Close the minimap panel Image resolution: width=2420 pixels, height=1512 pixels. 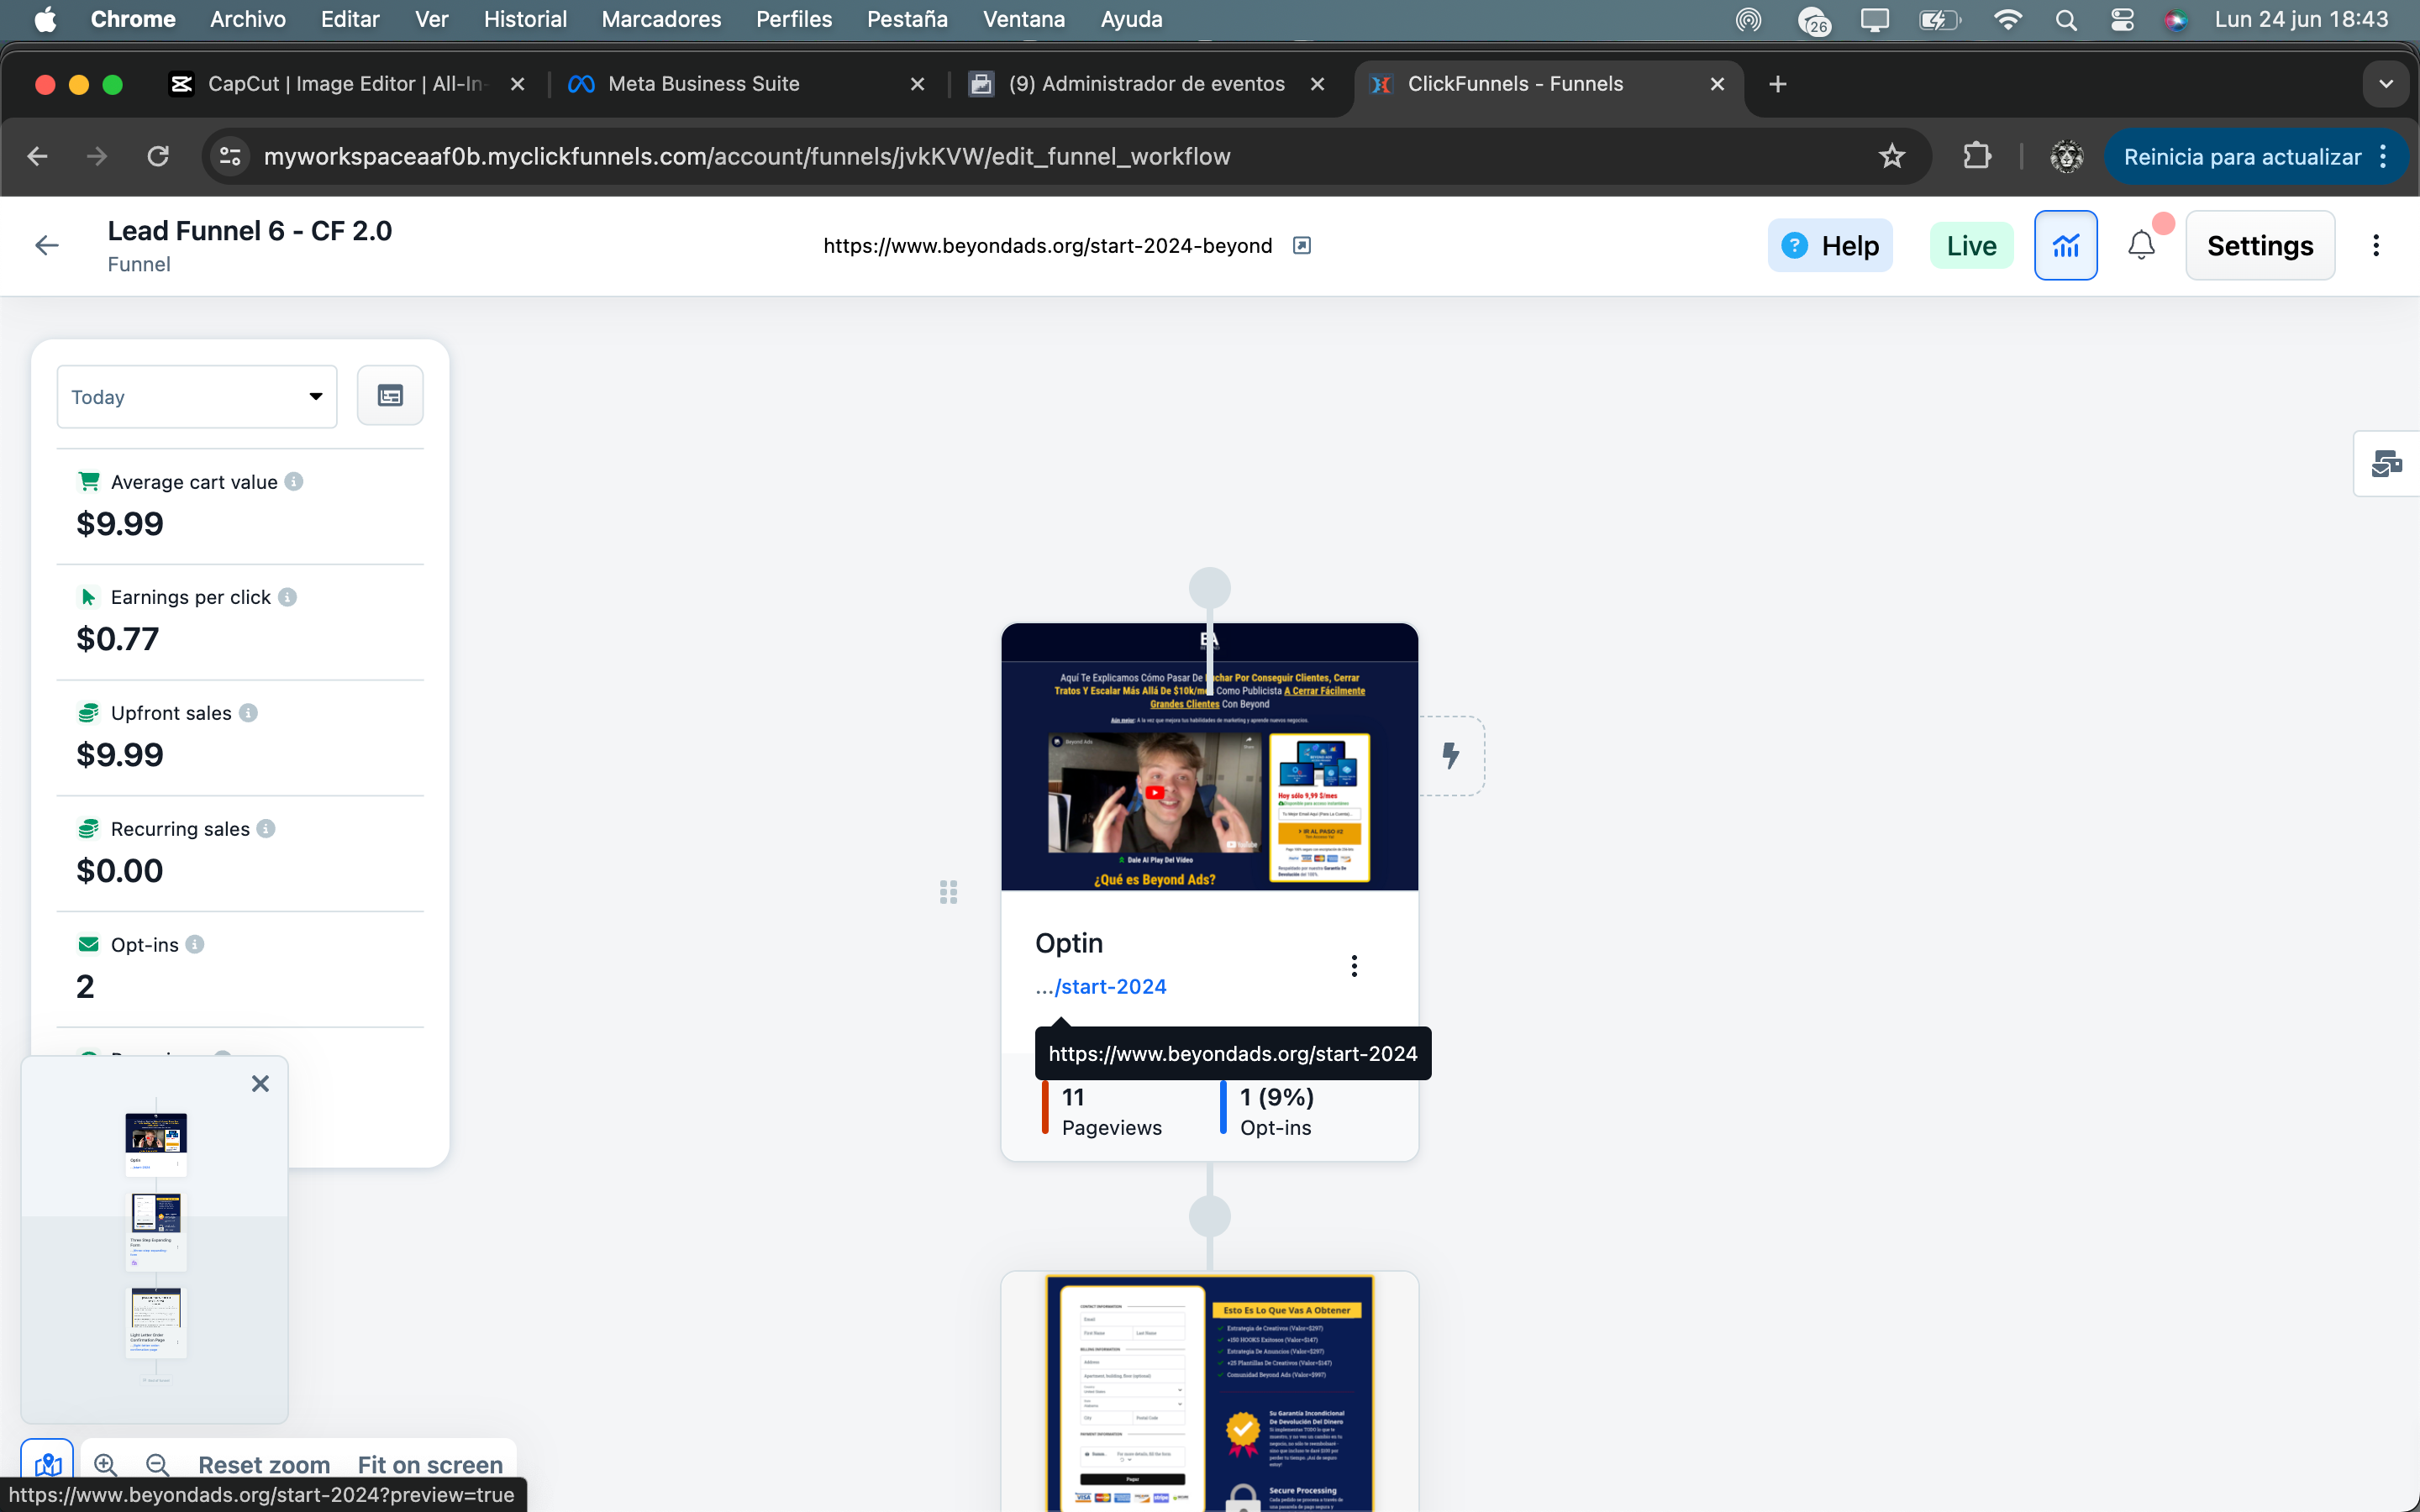(260, 1083)
